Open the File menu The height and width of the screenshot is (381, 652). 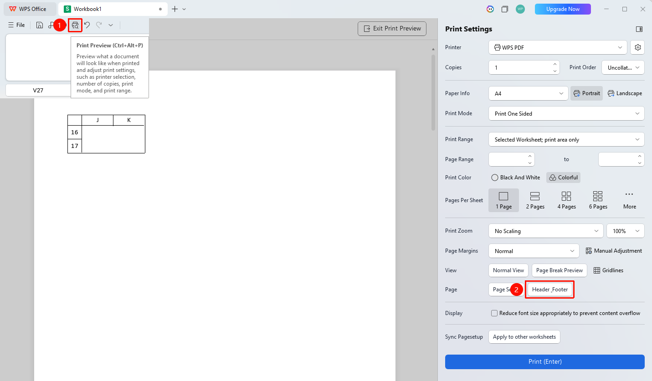pos(16,25)
